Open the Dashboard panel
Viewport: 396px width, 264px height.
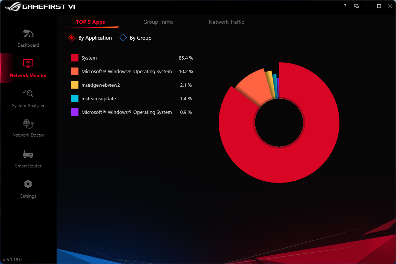(28, 38)
